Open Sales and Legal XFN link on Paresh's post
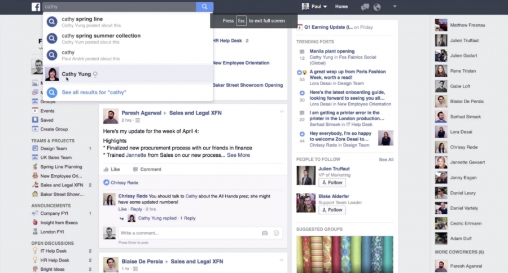 [x=195, y=113]
